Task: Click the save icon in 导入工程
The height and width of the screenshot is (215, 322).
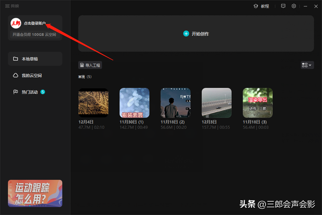Action: click(82, 65)
